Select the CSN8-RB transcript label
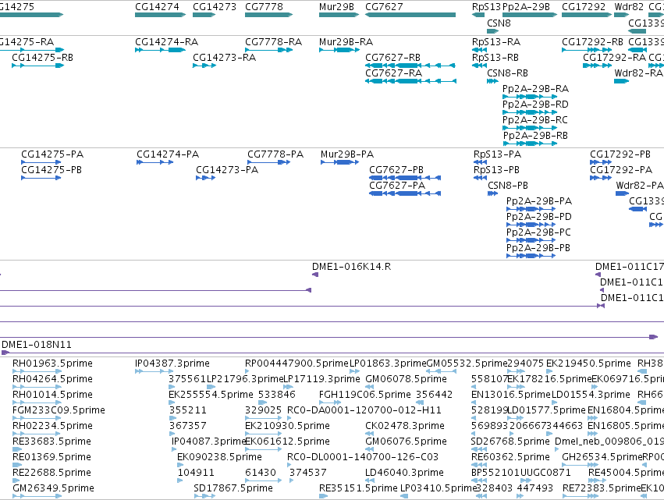 point(507,73)
